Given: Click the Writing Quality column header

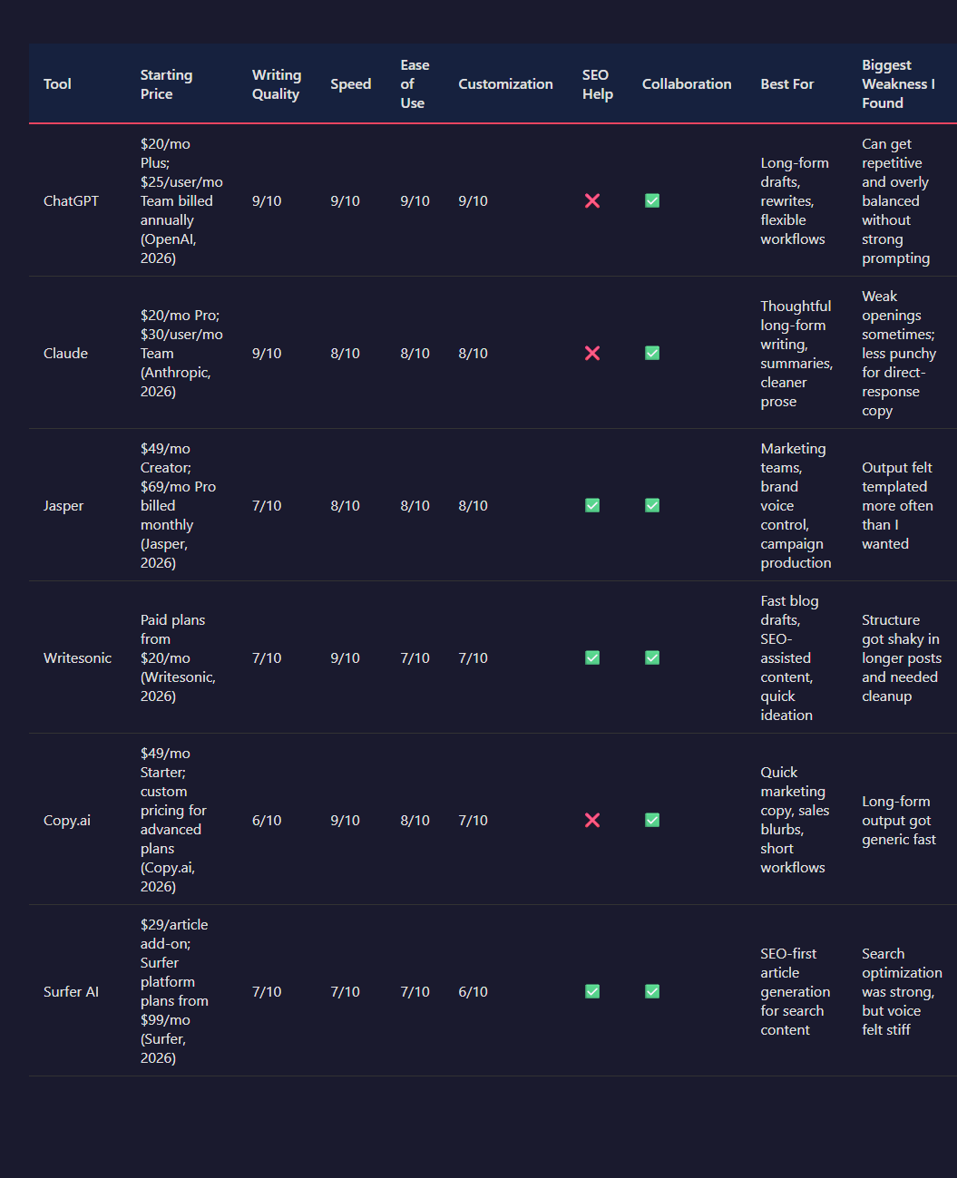Looking at the screenshot, I should [x=276, y=83].
